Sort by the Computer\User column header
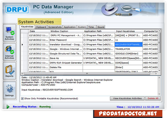167x118 pixels. point(150,31)
